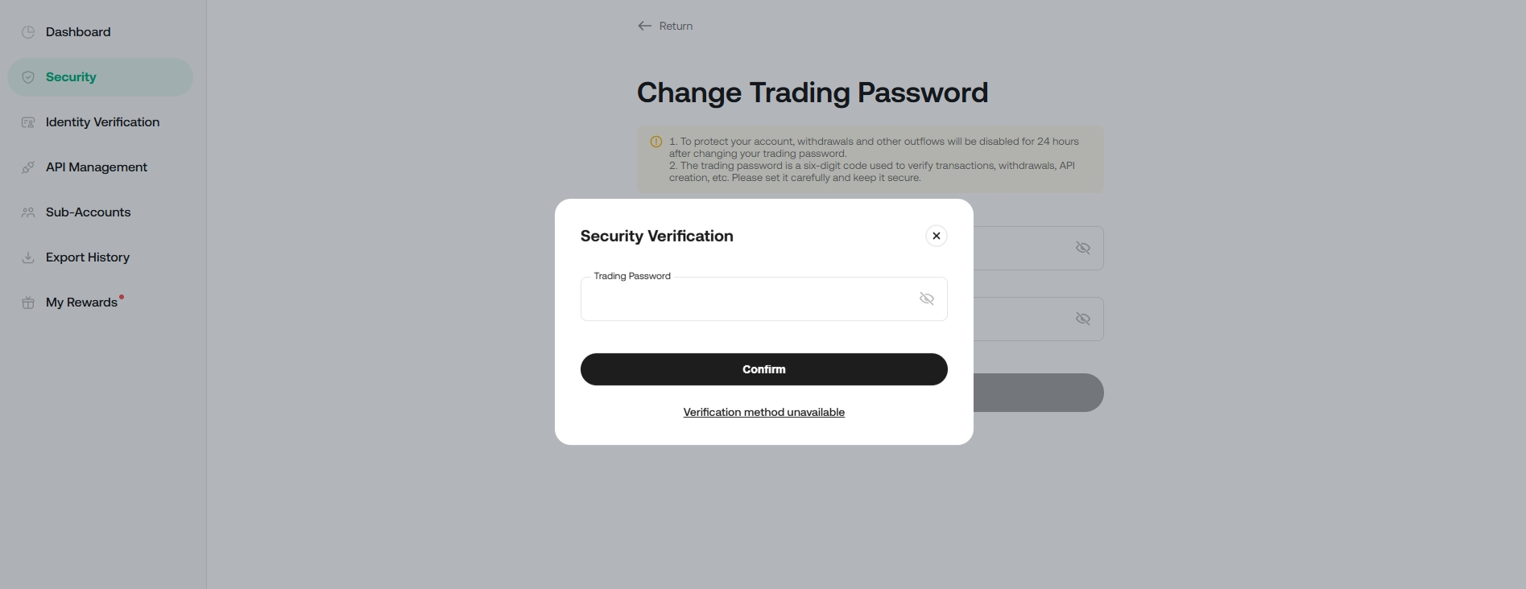
Task: Click the Identity Verification card icon
Action: [x=28, y=122]
